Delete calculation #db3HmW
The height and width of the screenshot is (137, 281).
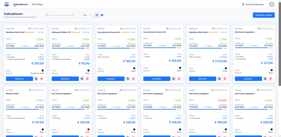(x=42, y=79)
